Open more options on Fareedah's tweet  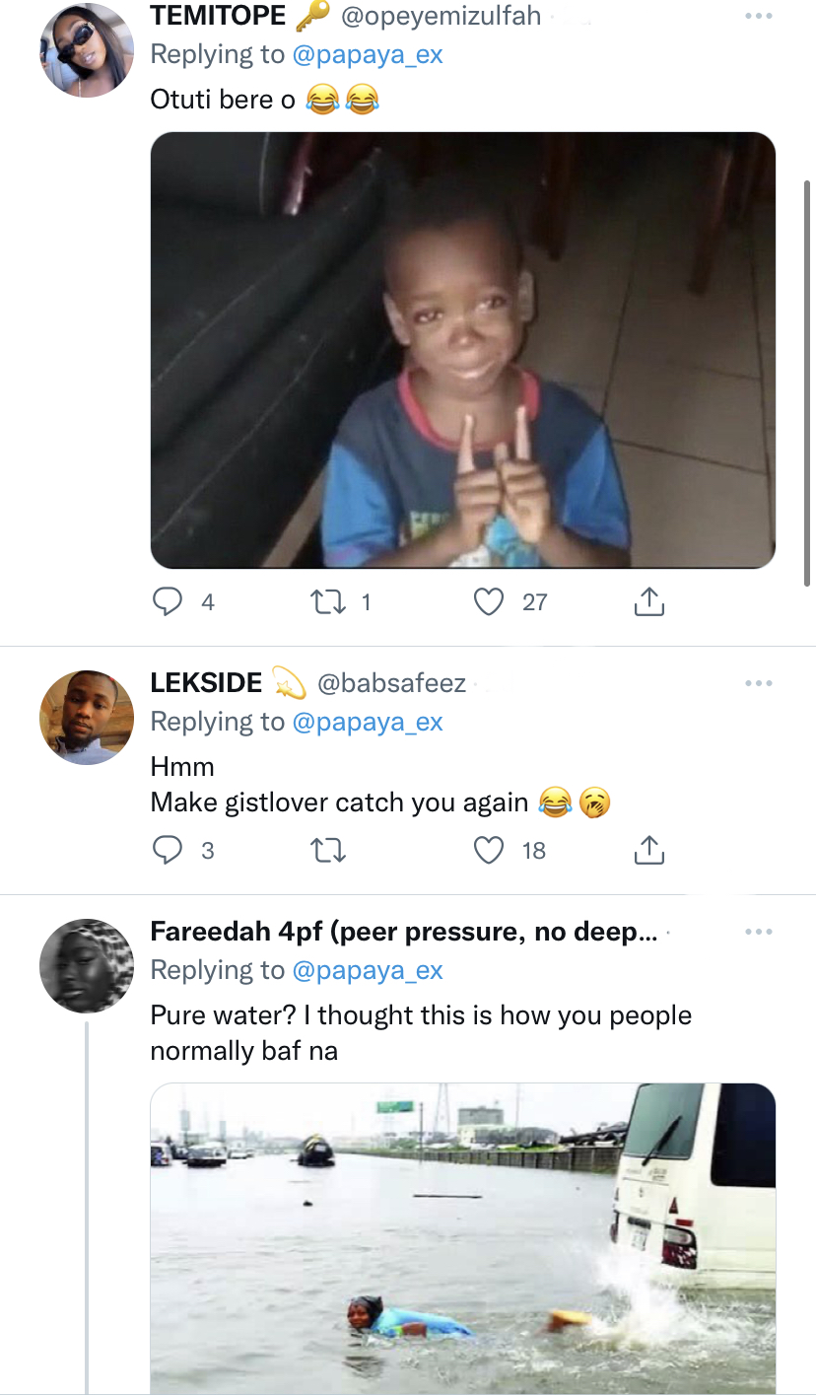click(759, 932)
